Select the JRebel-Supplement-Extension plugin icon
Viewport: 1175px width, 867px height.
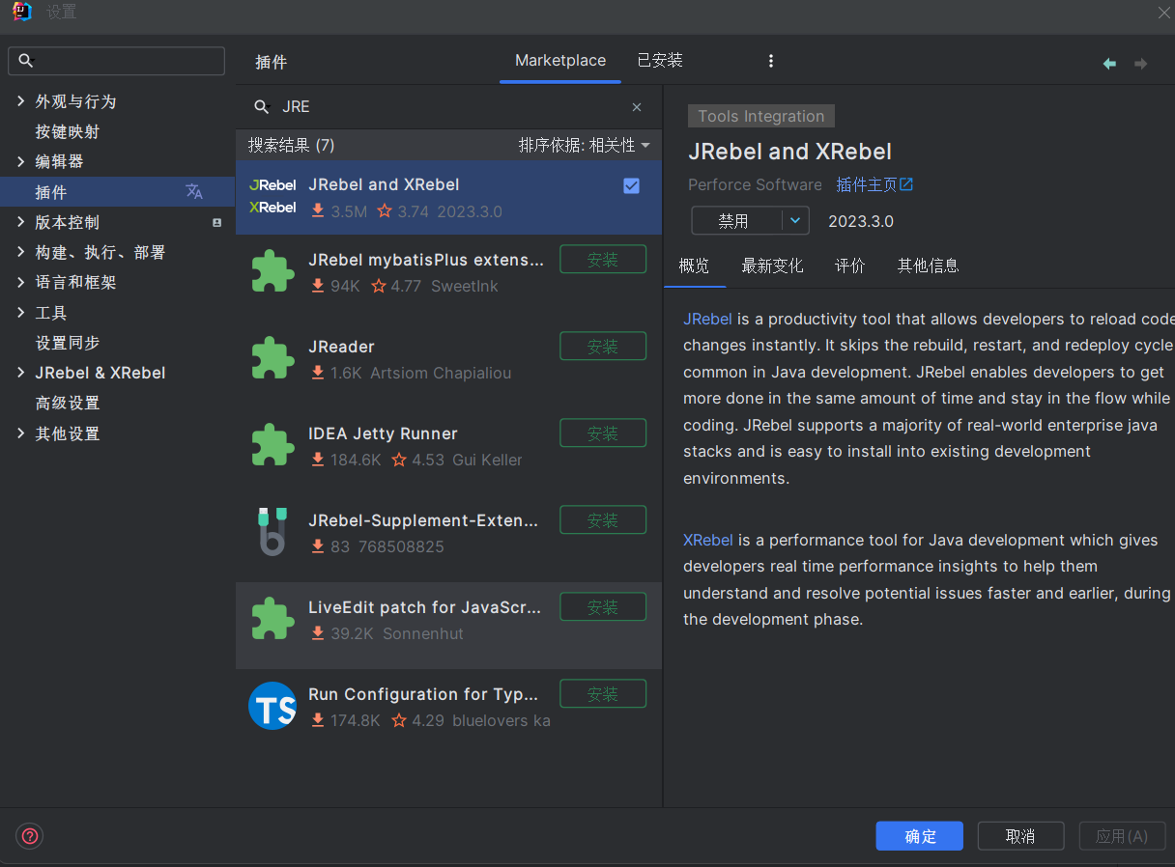click(272, 531)
